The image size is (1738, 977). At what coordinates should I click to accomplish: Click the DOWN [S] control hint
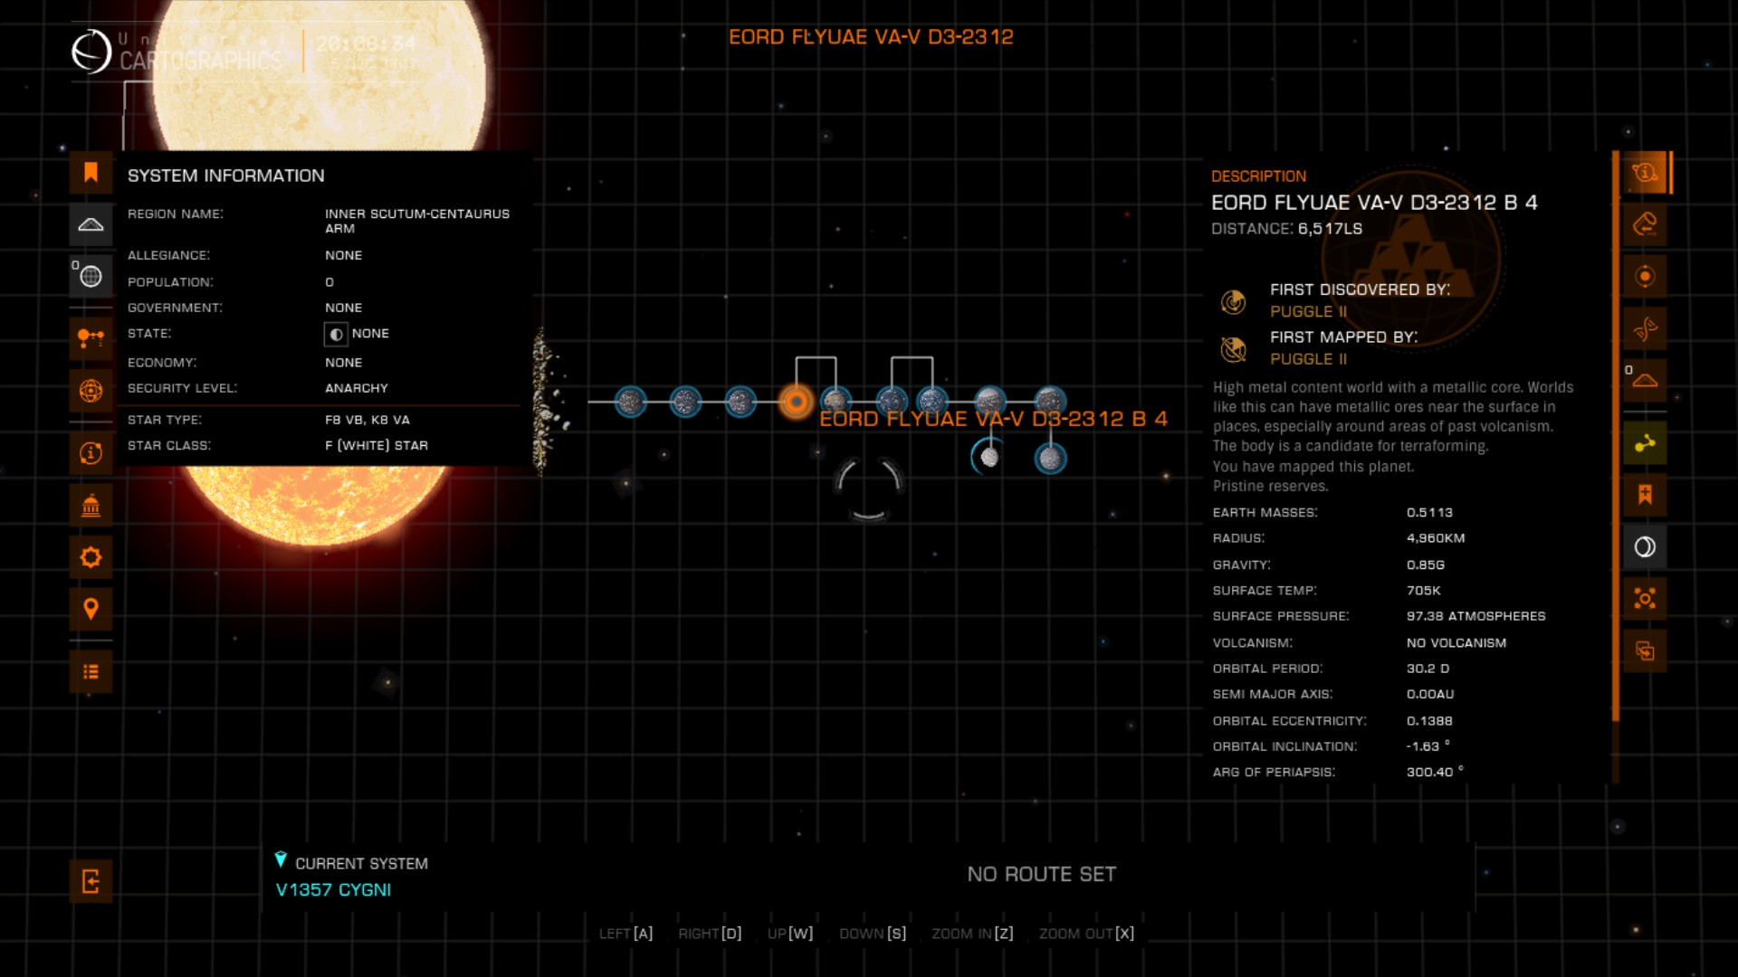[873, 934]
